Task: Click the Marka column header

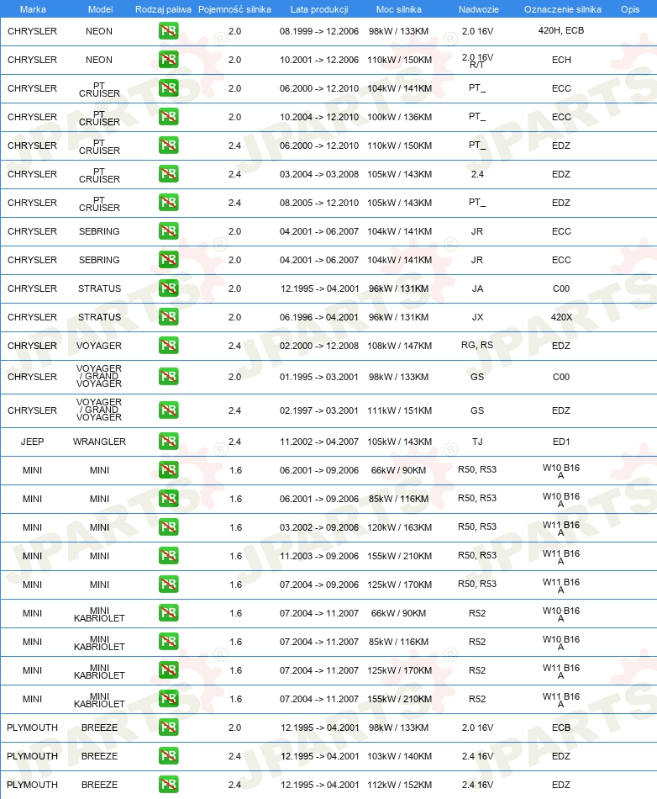Action: (x=33, y=9)
